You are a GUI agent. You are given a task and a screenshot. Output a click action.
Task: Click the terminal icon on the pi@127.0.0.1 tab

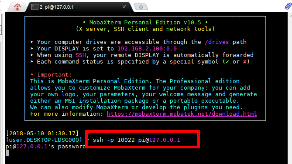pos(34,7)
